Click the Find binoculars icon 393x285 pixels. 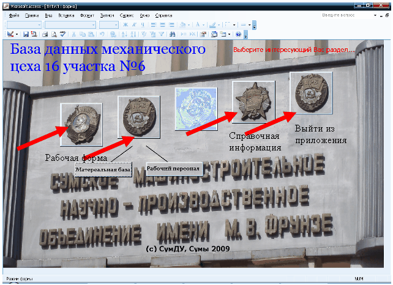(172, 34)
